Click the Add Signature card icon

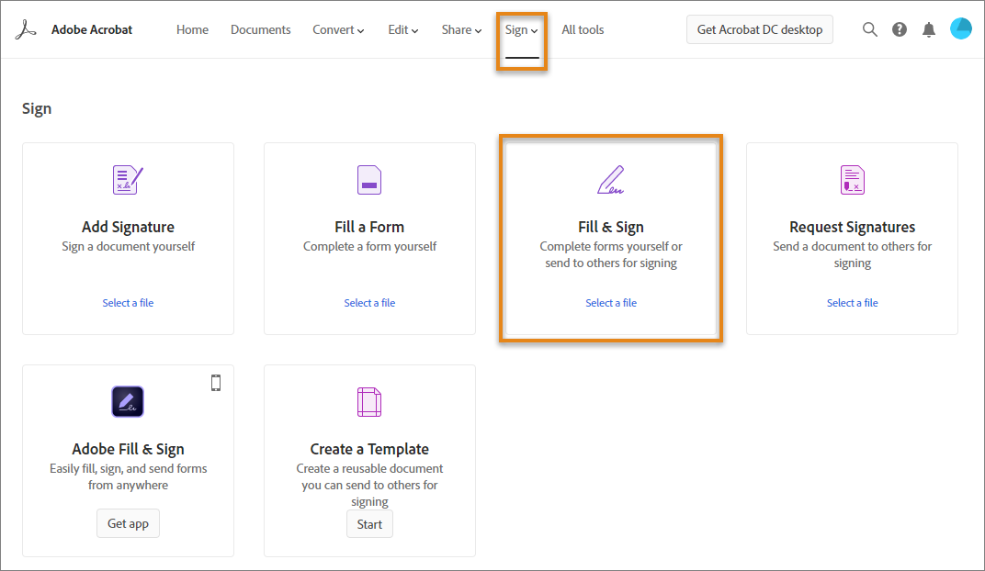point(128,180)
